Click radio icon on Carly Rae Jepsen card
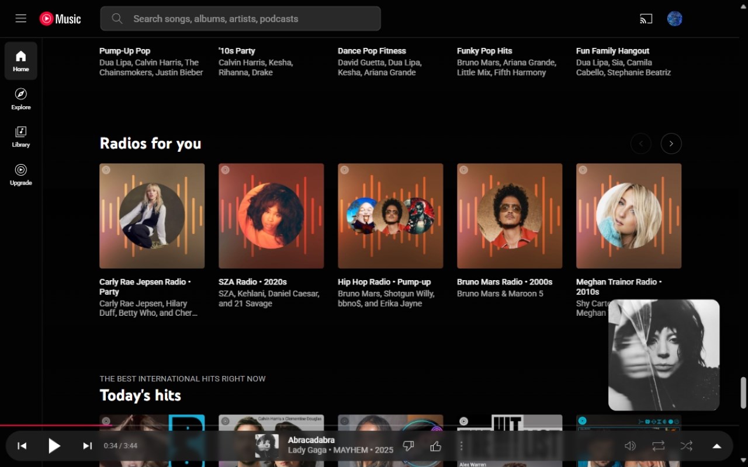Viewport: 748px width, 467px height. pyautogui.click(x=106, y=170)
